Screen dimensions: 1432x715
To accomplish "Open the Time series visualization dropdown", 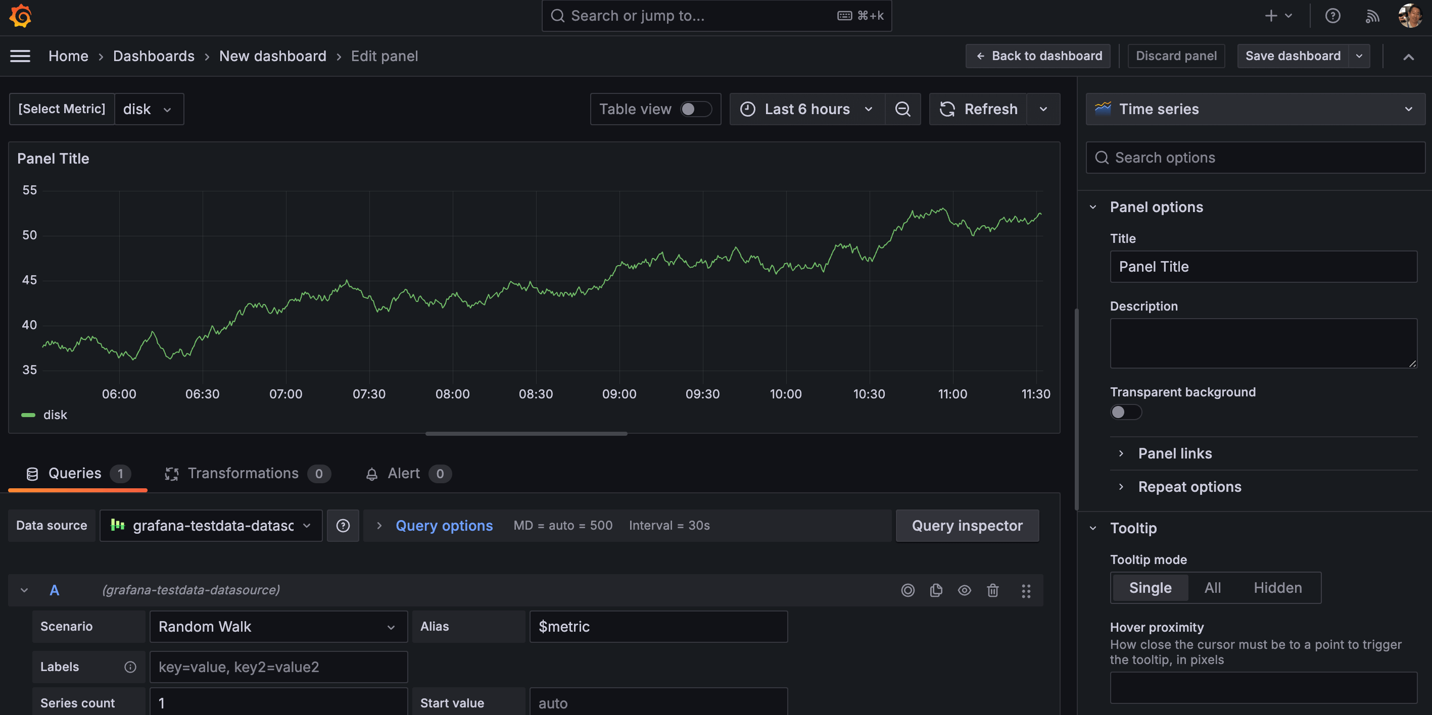I will point(1255,109).
